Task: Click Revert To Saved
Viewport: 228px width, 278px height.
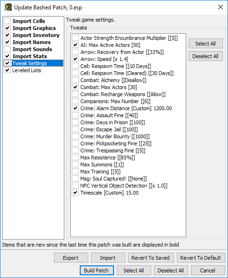Action: pyautogui.click(x=151, y=258)
